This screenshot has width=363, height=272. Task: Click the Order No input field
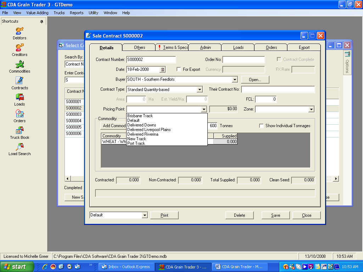pos(244,59)
